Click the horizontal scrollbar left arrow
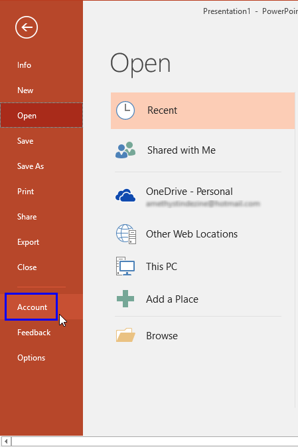This screenshot has height=447, width=298. tap(6, 442)
